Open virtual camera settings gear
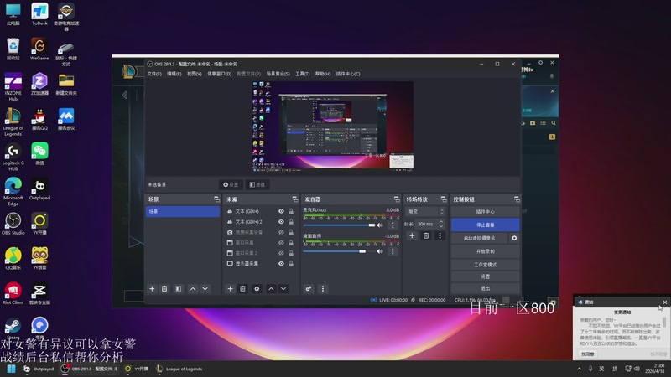Image resolution: width=671 pixels, height=377 pixels. tap(514, 238)
